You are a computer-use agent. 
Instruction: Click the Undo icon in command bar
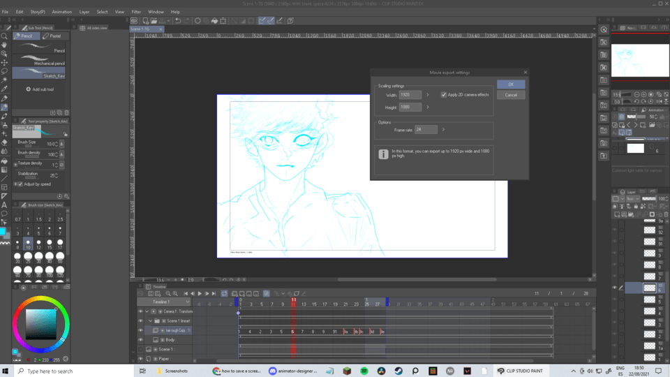point(178,21)
